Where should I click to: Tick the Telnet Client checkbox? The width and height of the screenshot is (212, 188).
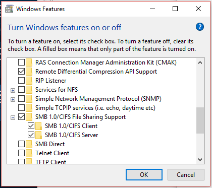pyautogui.click(x=21, y=153)
